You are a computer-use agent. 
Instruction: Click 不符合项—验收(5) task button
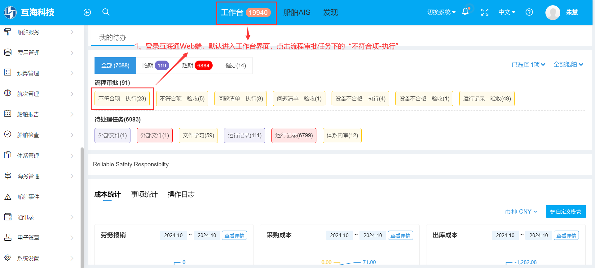[182, 99]
